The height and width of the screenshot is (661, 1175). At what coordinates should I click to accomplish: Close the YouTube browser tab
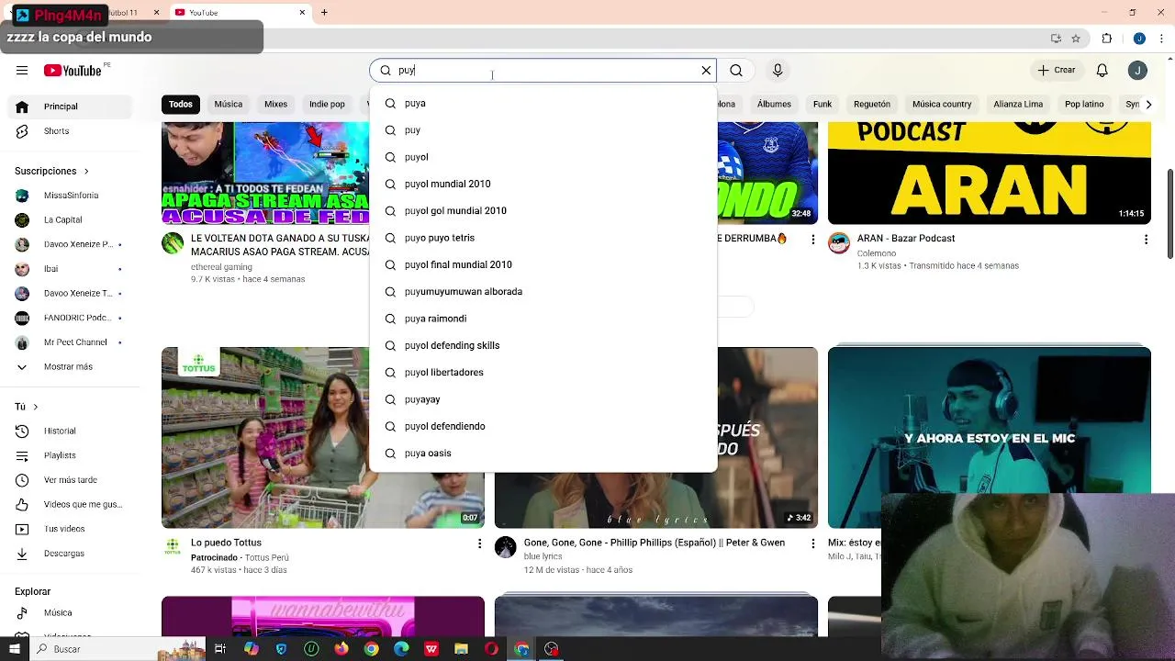[x=302, y=13]
